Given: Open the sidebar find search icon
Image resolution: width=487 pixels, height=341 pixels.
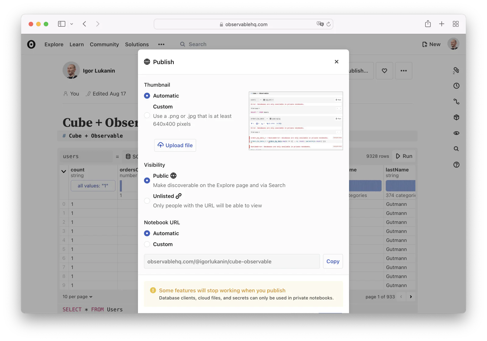Looking at the screenshot, I should [x=456, y=149].
